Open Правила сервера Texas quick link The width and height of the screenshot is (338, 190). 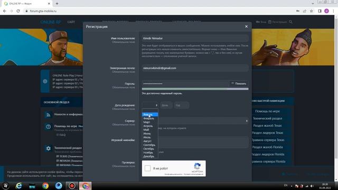pos(268,140)
